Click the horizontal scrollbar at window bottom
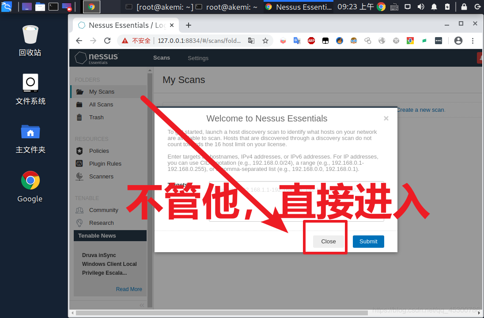Image resolution: width=484 pixels, height=318 pixels. coord(222,313)
